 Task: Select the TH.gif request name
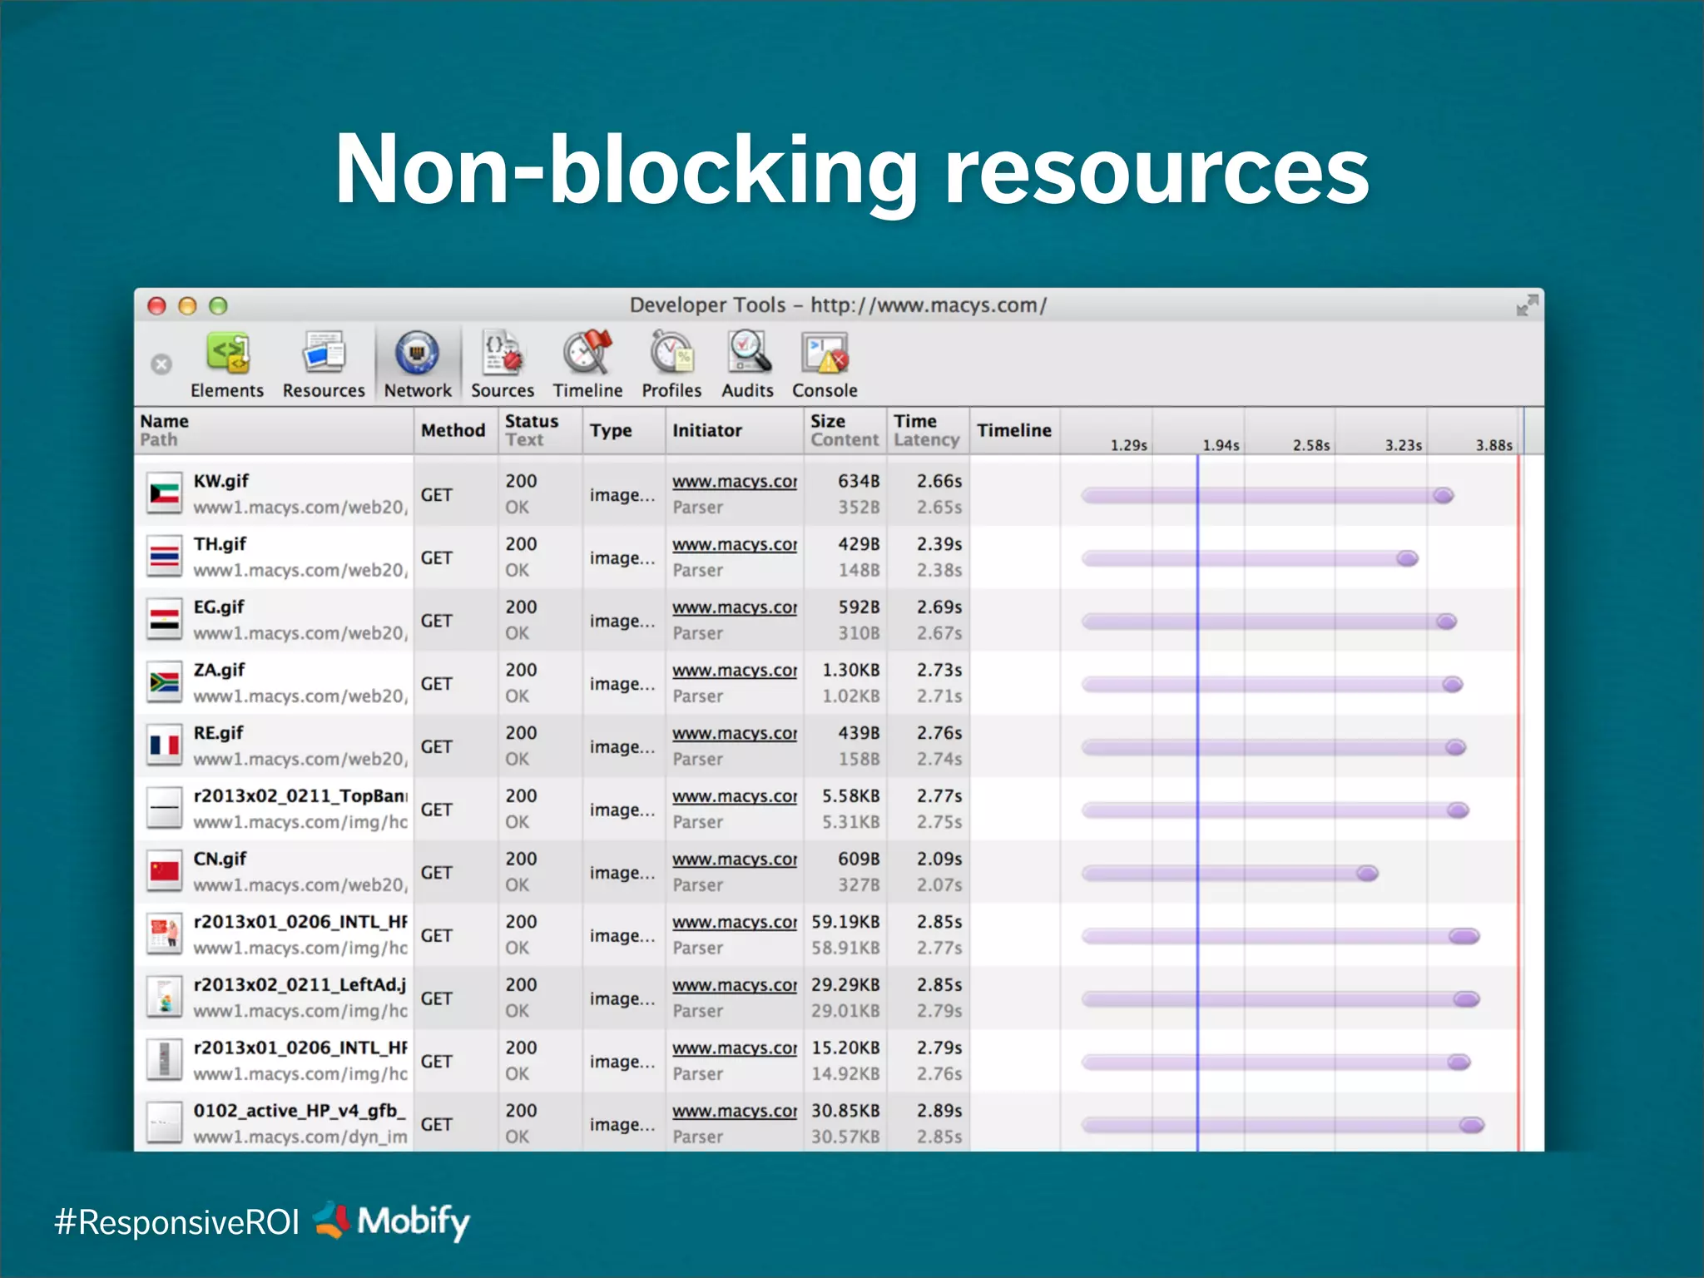tap(220, 544)
